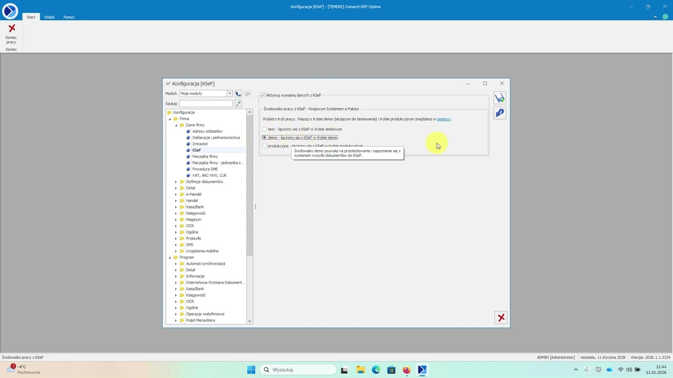Click the search pin icon beside Szukaj
The image size is (673, 378).
tap(238, 103)
